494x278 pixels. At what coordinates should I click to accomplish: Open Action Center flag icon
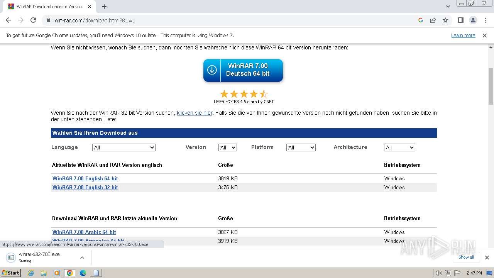click(x=457, y=273)
